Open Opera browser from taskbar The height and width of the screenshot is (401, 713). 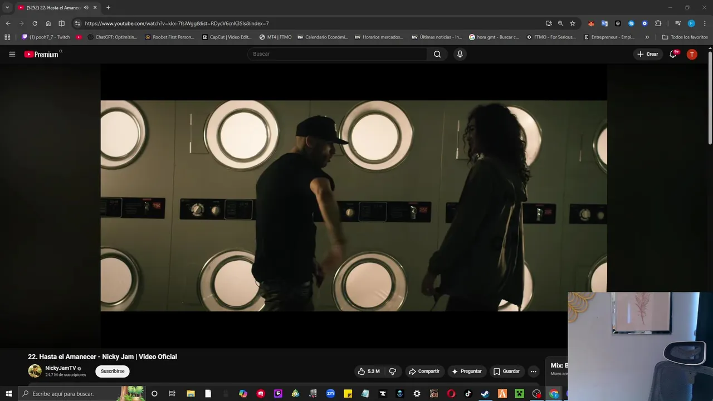click(451, 394)
